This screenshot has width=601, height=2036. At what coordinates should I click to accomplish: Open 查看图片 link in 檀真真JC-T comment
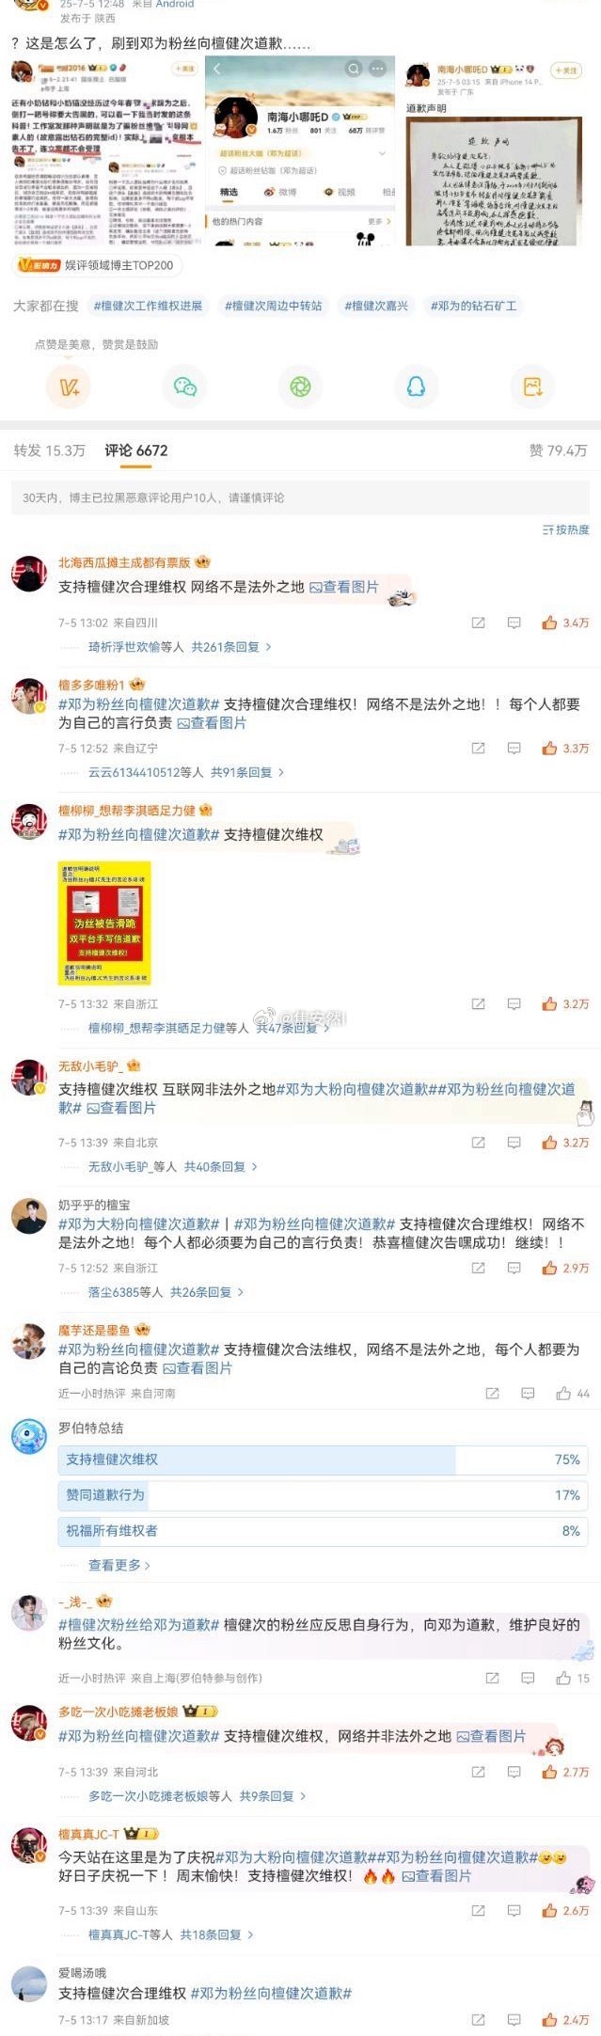click(436, 1876)
